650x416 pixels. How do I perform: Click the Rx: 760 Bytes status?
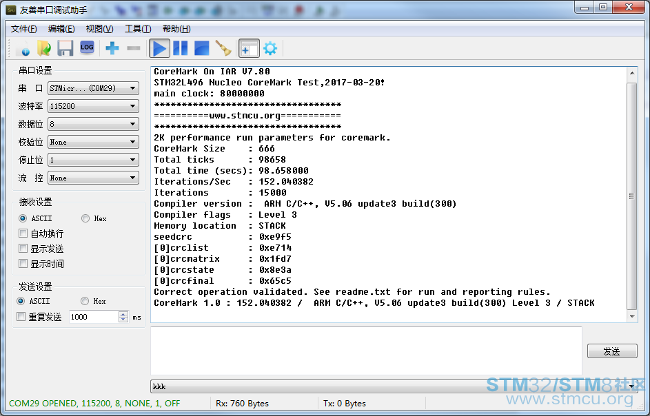point(242,404)
